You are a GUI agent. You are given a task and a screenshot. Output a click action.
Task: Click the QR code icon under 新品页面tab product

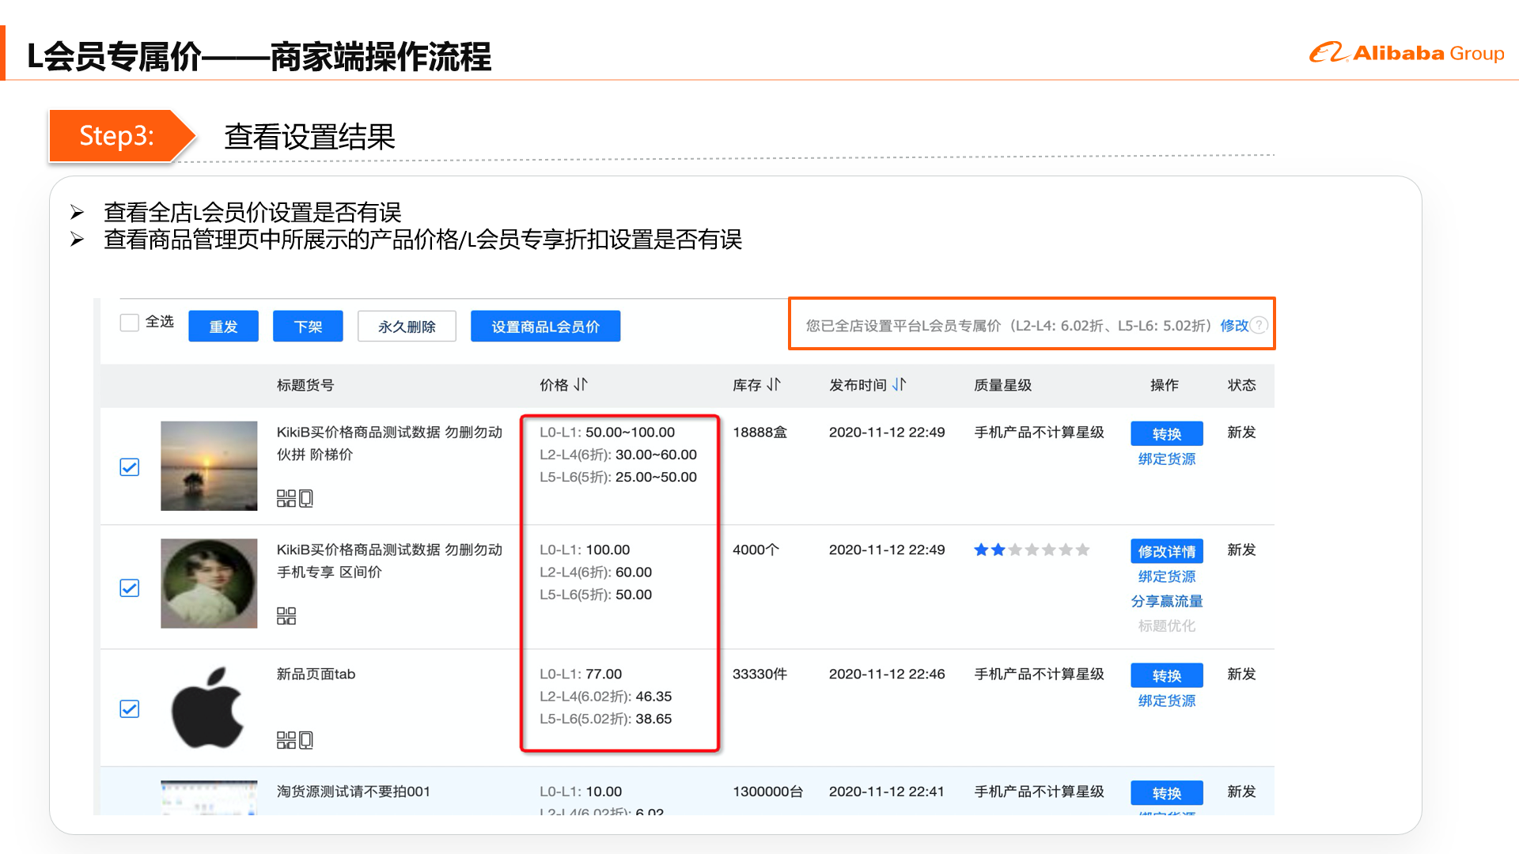point(286,740)
